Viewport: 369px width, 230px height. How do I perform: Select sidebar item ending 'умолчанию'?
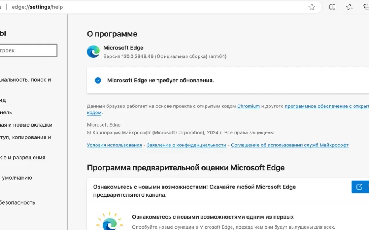click(x=16, y=178)
